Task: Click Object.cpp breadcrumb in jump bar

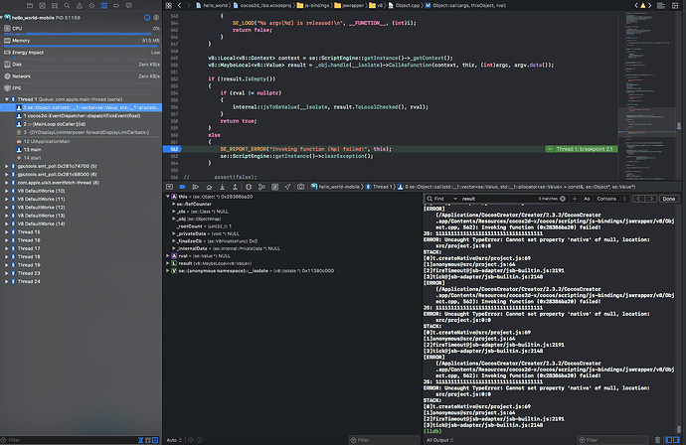Action: click(x=404, y=6)
